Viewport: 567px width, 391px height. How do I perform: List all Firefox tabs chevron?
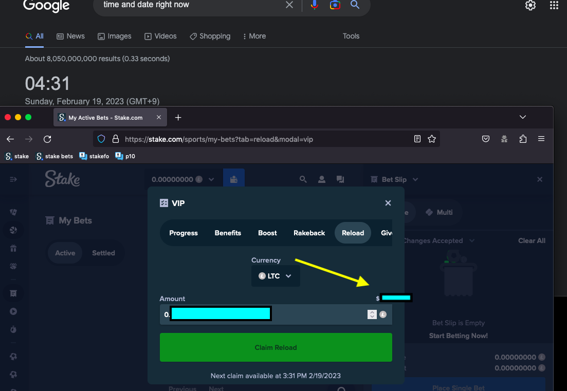tap(522, 117)
